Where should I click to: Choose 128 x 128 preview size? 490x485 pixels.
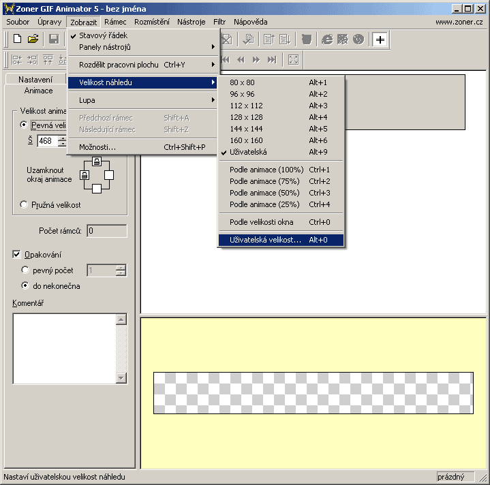pyautogui.click(x=281, y=117)
